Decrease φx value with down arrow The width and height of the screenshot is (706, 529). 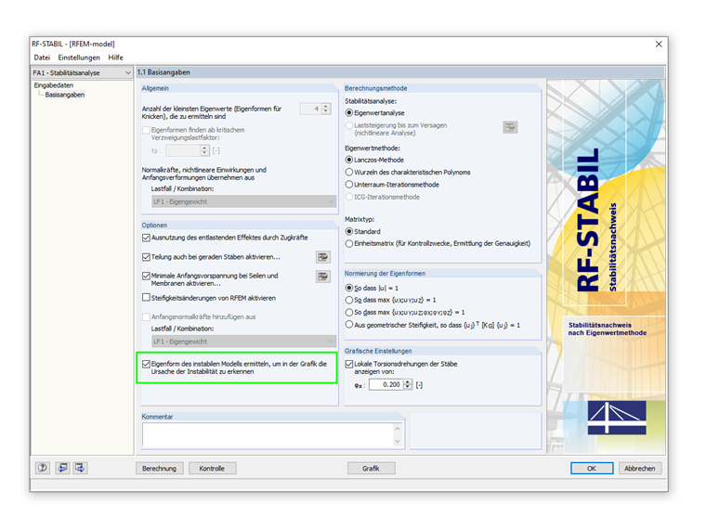[x=408, y=387]
